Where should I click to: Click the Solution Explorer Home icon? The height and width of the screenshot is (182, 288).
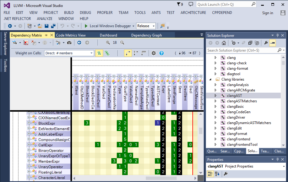(x=224, y=43)
